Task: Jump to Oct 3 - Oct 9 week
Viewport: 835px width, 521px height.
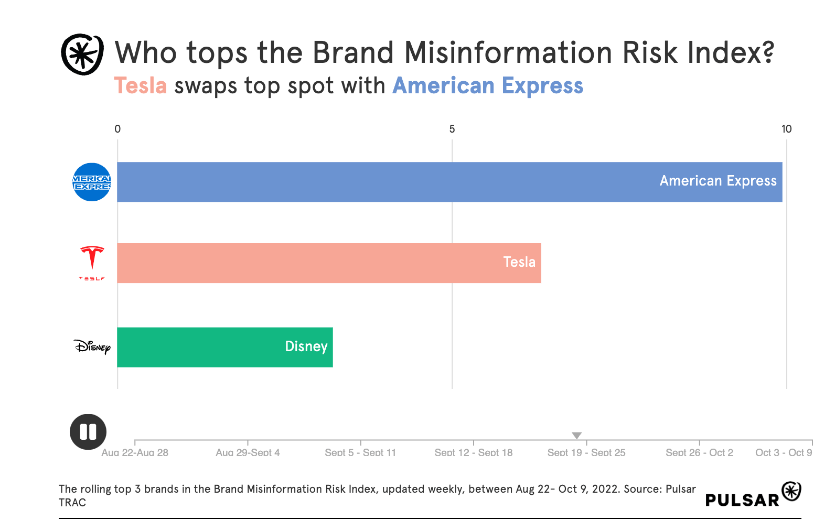Action: (784, 452)
